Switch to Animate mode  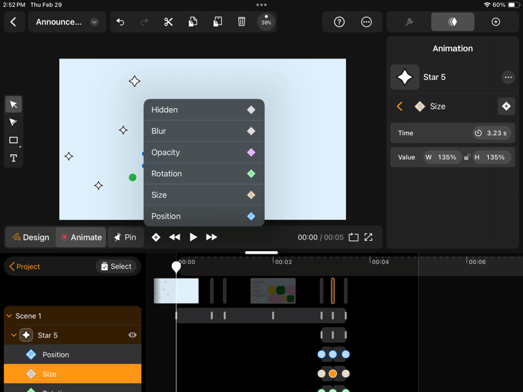(x=81, y=238)
